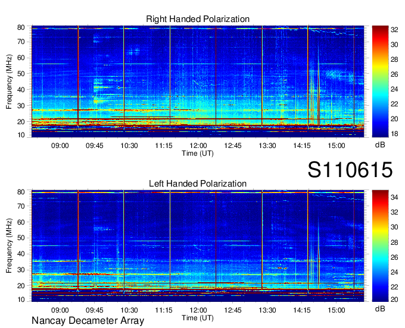The height and width of the screenshot is (328, 405).
Task: Click the Left Handed Polarization spectrogram area
Action: [198, 246]
